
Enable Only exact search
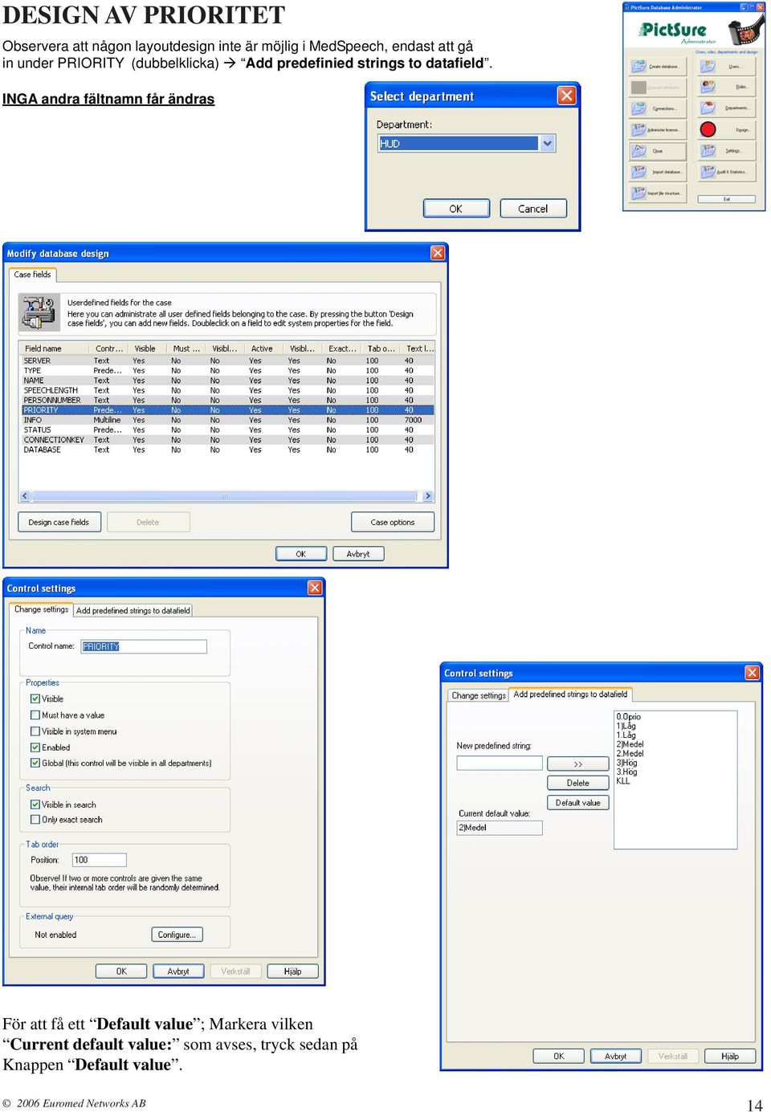35,820
